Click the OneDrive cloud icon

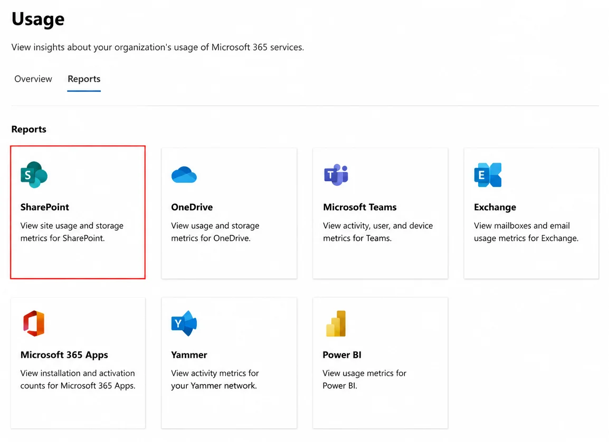184,175
